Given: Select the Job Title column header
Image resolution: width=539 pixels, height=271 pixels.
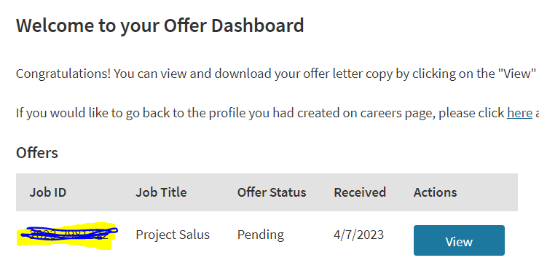Looking at the screenshot, I should [x=161, y=192].
